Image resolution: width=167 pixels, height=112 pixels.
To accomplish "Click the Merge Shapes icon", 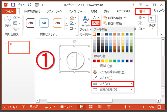I will coord(15,29).
